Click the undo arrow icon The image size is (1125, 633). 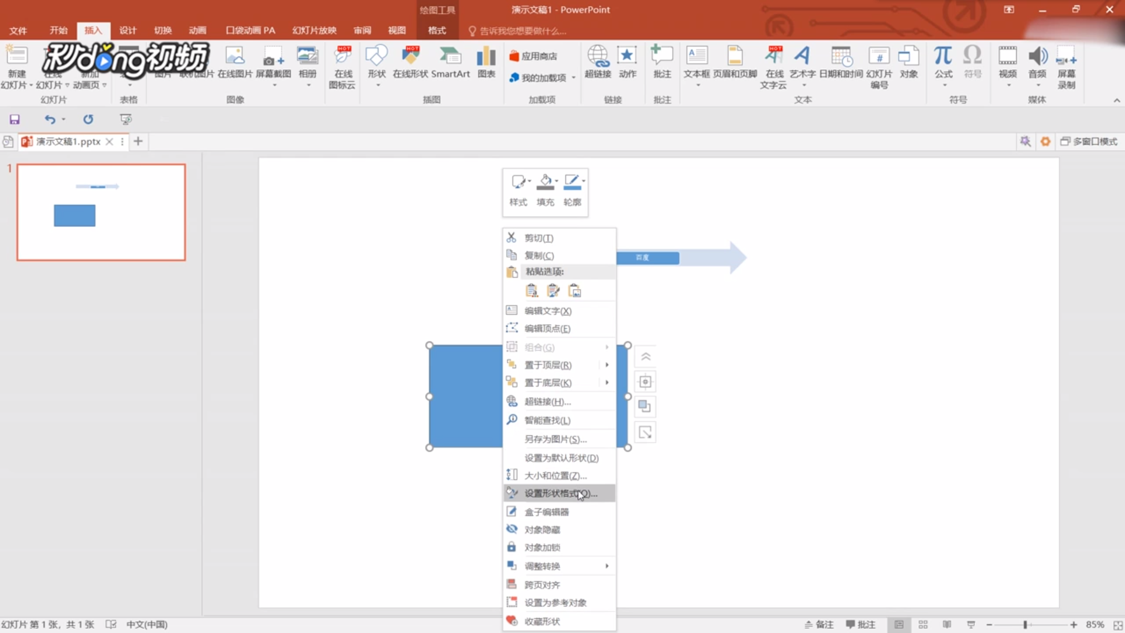click(x=50, y=120)
